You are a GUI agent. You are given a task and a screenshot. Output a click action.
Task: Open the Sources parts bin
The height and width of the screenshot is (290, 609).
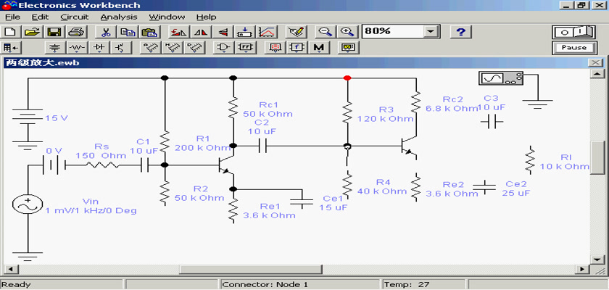55,48
